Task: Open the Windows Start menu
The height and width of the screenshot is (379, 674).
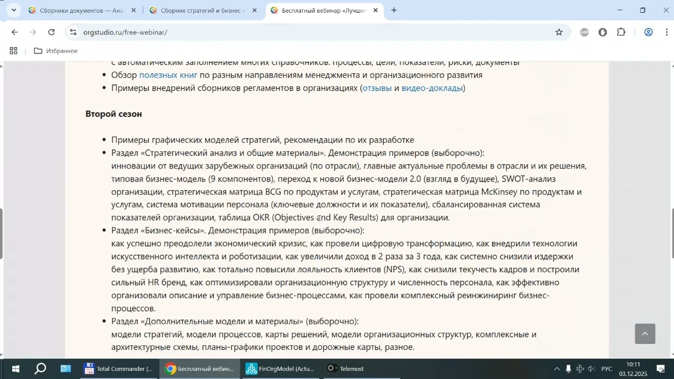Action: [15, 368]
